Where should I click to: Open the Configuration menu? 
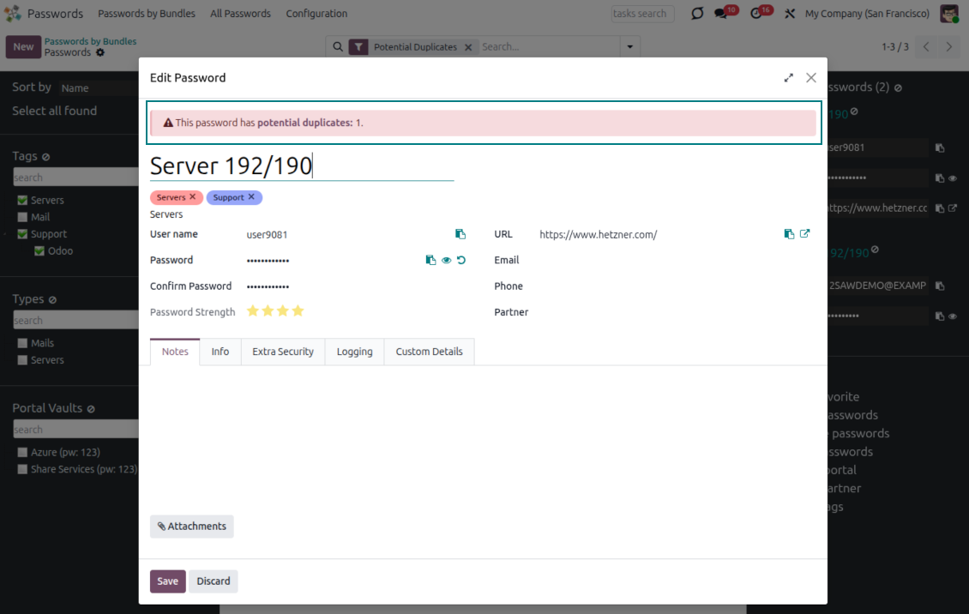[x=316, y=14]
